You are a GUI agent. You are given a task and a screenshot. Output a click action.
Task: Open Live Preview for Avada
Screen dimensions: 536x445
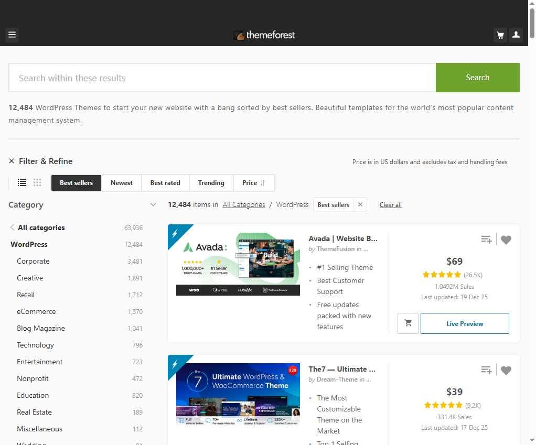(x=465, y=323)
